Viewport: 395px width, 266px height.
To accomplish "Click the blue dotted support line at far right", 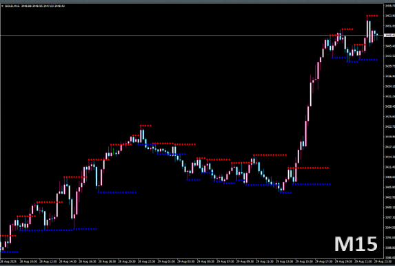I will point(368,60).
